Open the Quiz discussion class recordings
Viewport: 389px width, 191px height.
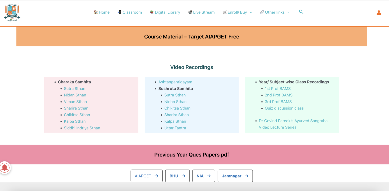click(284, 108)
